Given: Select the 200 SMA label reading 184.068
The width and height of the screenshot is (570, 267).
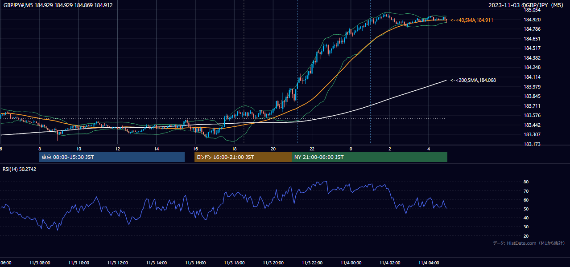Looking at the screenshot, I should pyautogui.click(x=473, y=80).
